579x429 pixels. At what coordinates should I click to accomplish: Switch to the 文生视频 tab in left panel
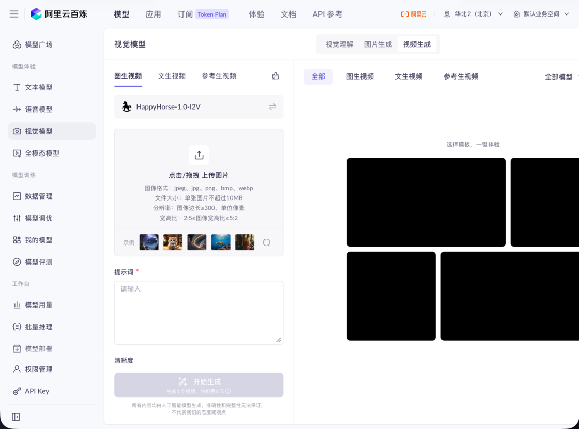pos(172,76)
